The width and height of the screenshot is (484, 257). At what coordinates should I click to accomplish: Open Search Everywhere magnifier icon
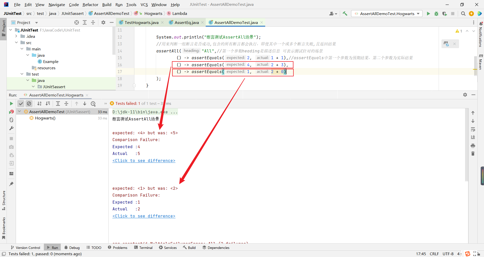(x=463, y=14)
